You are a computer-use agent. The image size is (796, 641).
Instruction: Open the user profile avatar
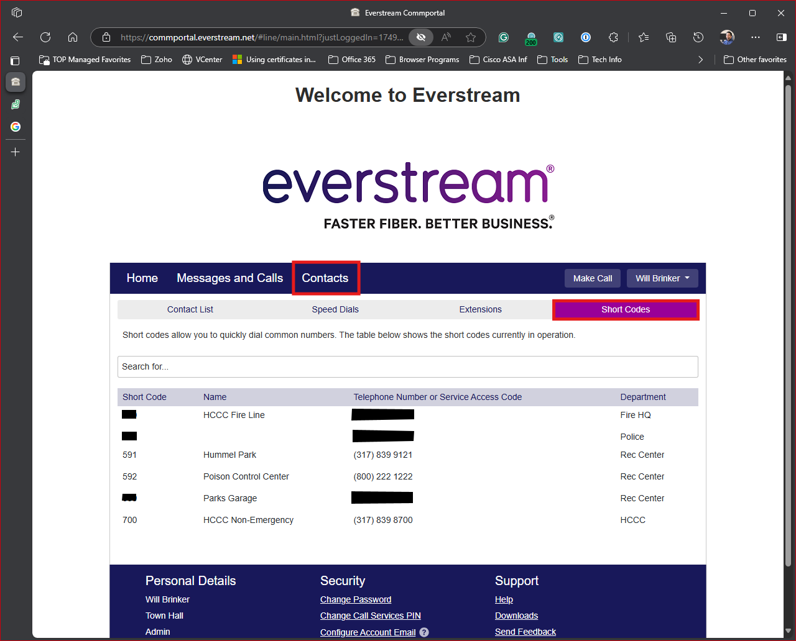coord(727,37)
